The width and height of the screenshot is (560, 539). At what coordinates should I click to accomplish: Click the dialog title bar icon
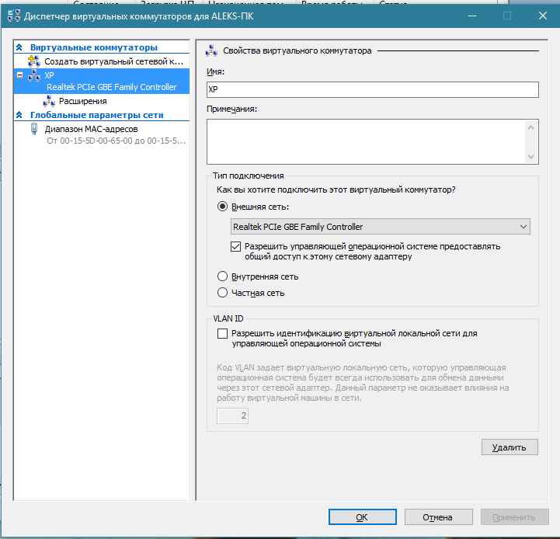point(13,16)
